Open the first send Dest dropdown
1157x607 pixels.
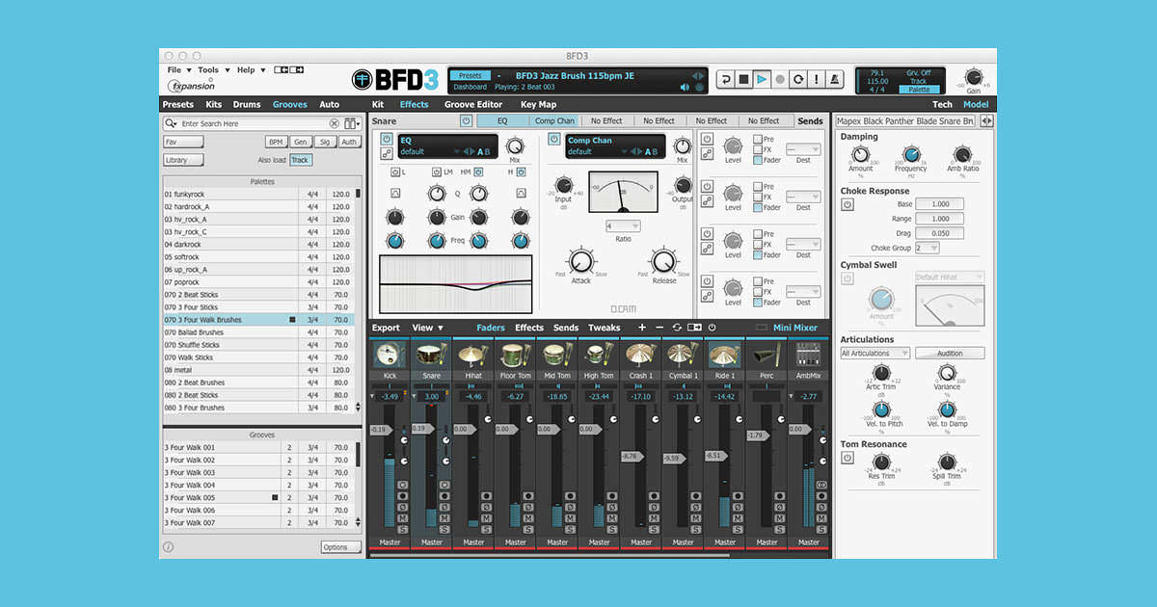coord(803,149)
